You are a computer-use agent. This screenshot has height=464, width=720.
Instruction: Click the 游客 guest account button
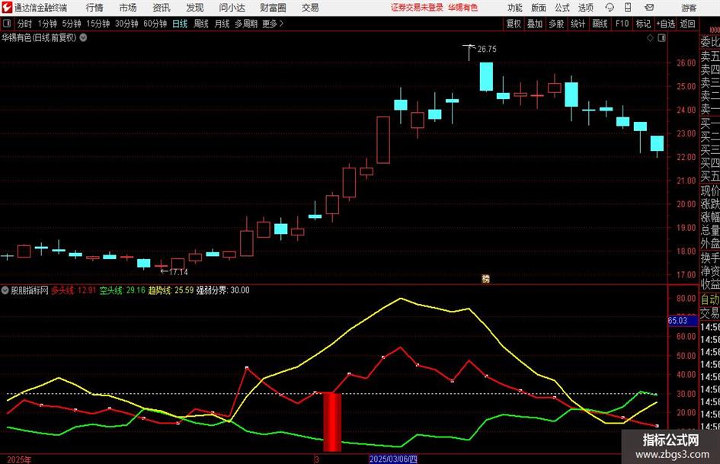pyautogui.click(x=689, y=8)
